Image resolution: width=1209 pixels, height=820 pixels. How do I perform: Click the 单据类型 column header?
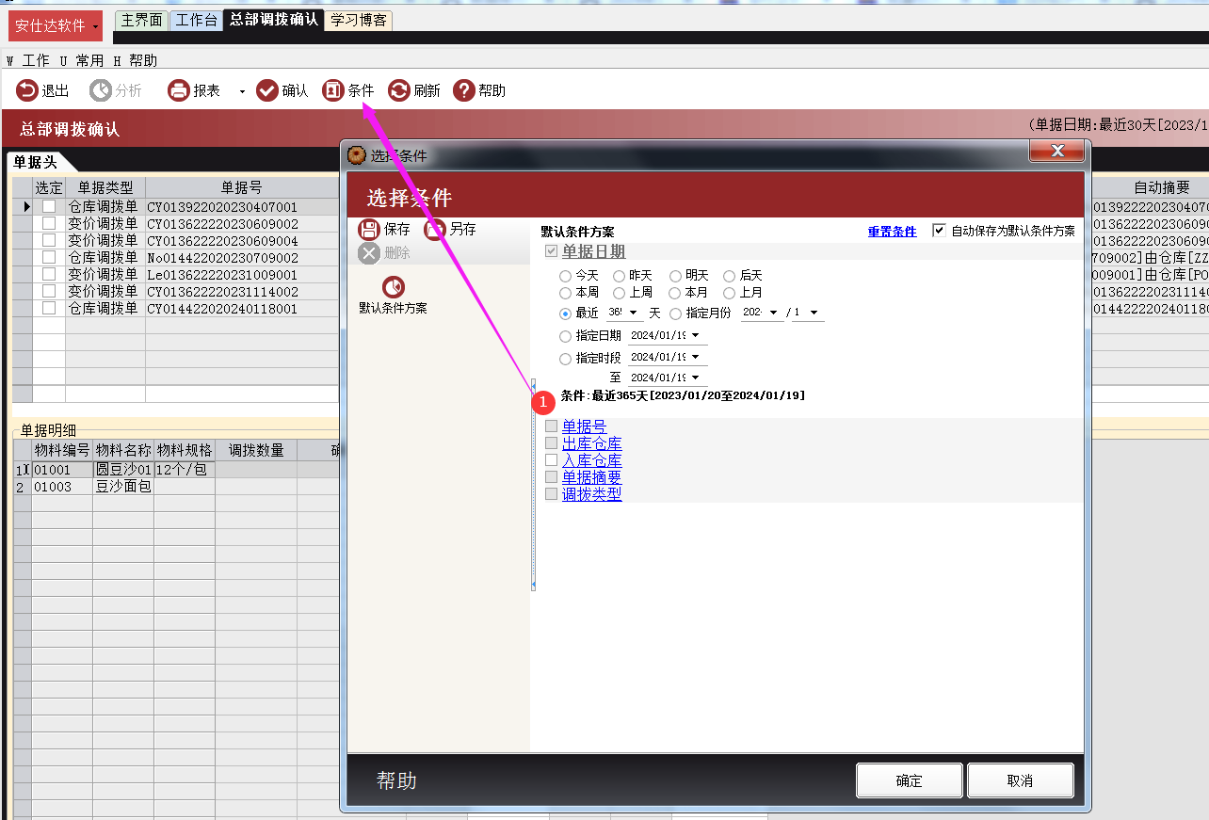(x=105, y=187)
